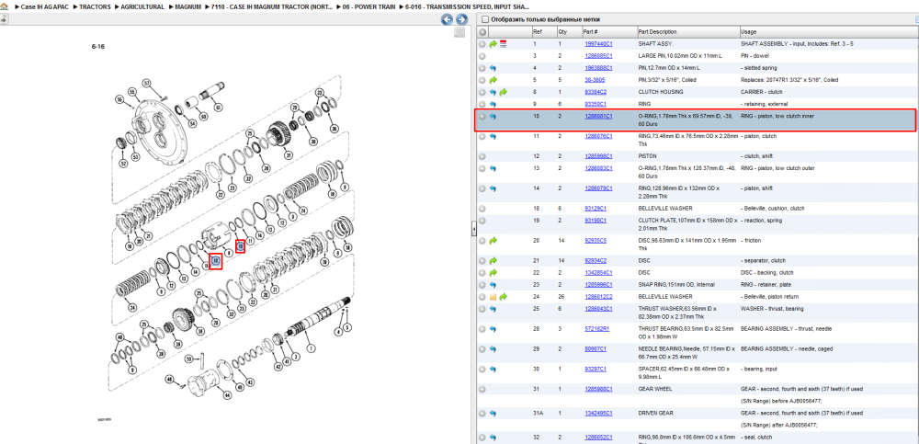Viewport: 919px width, 444px height.
Task: Click blue arrow on DRIVEN GEAR row
Action: [493, 413]
